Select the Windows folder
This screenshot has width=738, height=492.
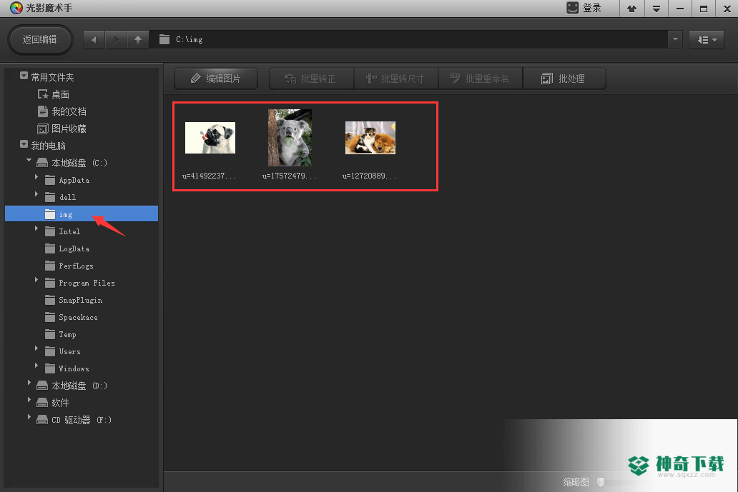pyautogui.click(x=67, y=369)
